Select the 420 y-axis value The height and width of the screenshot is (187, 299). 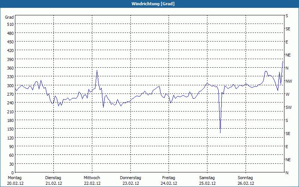click(x=10, y=51)
